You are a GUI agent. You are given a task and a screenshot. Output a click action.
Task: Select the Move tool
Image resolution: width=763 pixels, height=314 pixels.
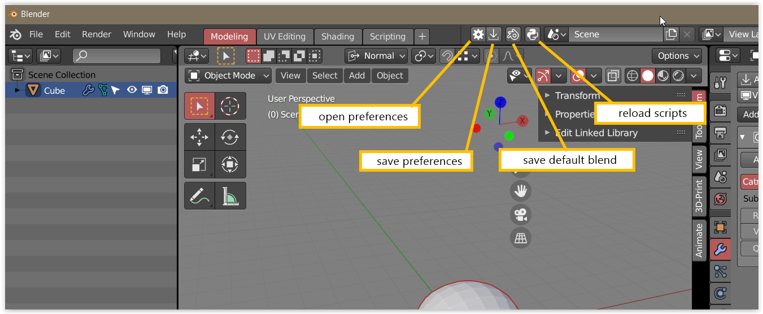pyautogui.click(x=199, y=137)
